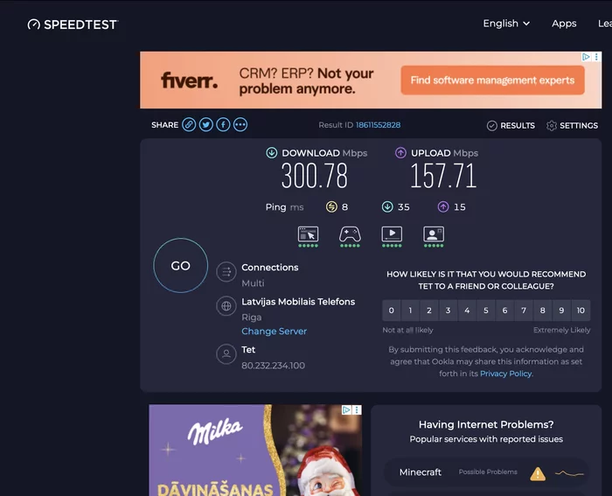Start a new test with GO
The image size is (612, 496).
point(181,266)
